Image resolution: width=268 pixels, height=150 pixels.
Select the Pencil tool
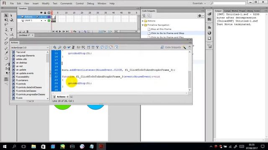coord(6,39)
